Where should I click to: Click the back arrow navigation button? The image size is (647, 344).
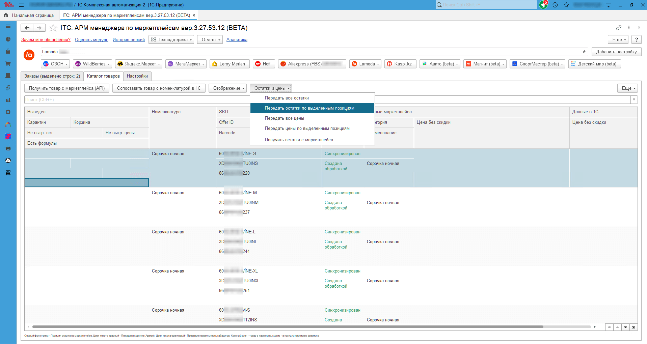pyautogui.click(x=27, y=28)
